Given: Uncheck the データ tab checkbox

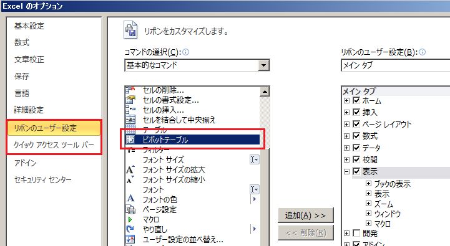Looking at the screenshot, I should tap(356, 148).
